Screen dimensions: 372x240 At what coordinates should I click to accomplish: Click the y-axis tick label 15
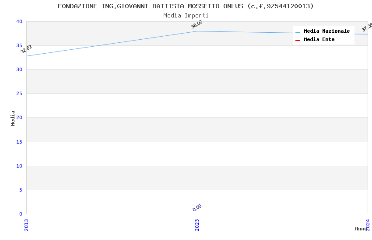[19, 142]
